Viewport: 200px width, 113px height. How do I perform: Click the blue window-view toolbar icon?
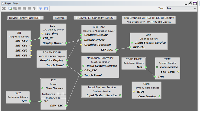[x=46, y=8]
